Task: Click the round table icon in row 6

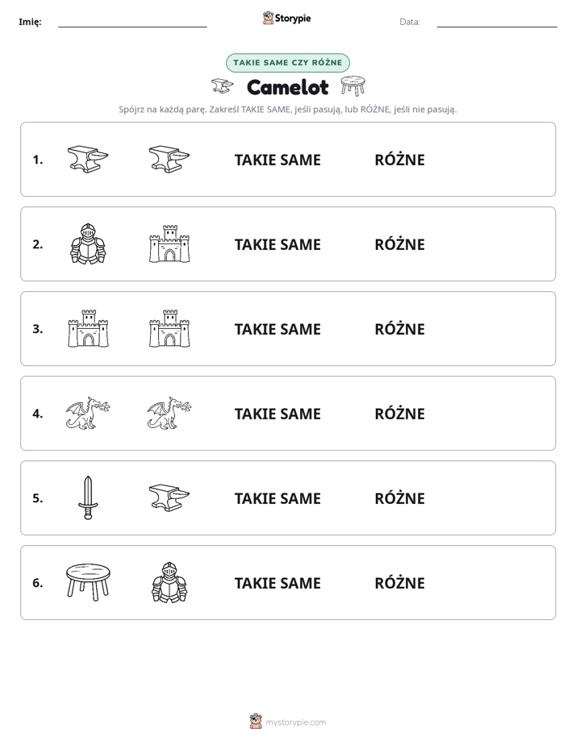Action: coord(88,582)
